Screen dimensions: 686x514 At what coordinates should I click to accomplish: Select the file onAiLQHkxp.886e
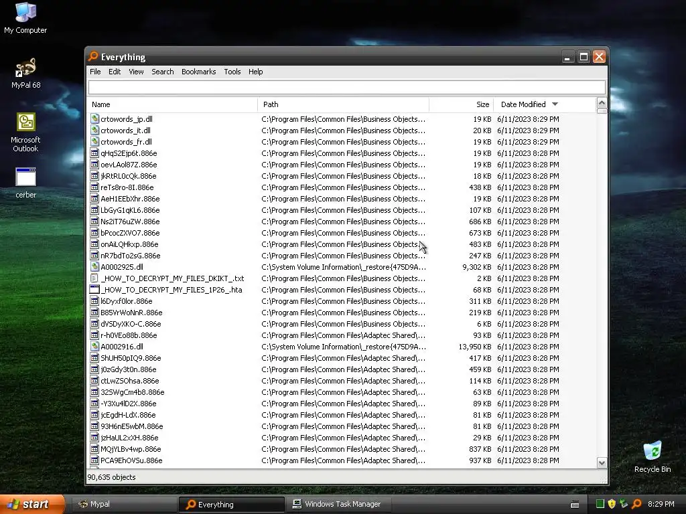(x=129, y=244)
